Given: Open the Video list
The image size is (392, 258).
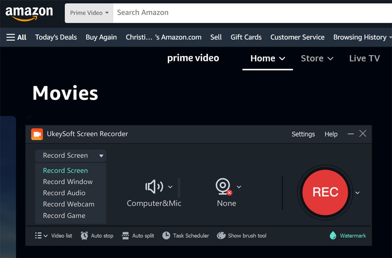Looking at the screenshot, I should tap(62, 235).
